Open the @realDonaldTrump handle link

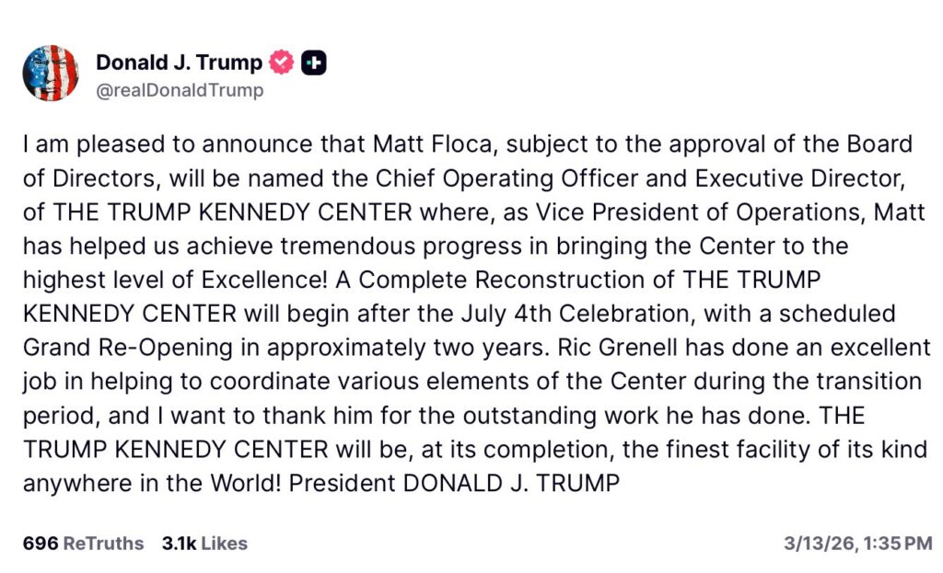[x=179, y=90]
